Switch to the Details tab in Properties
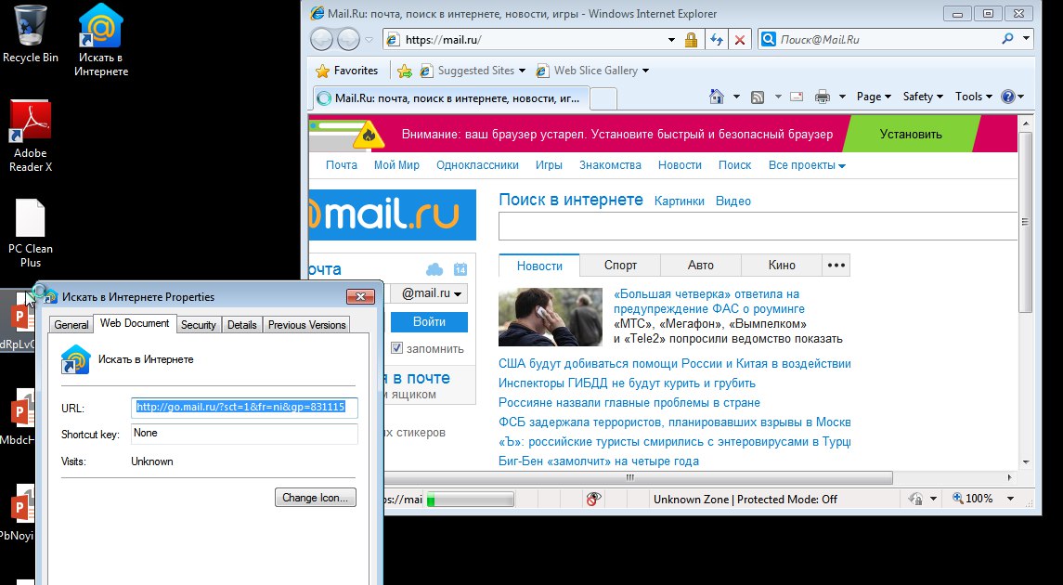The image size is (1063, 585). point(242,325)
